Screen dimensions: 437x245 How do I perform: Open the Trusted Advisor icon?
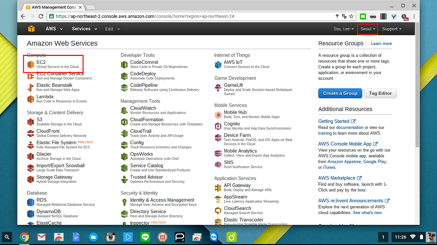point(124,179)
